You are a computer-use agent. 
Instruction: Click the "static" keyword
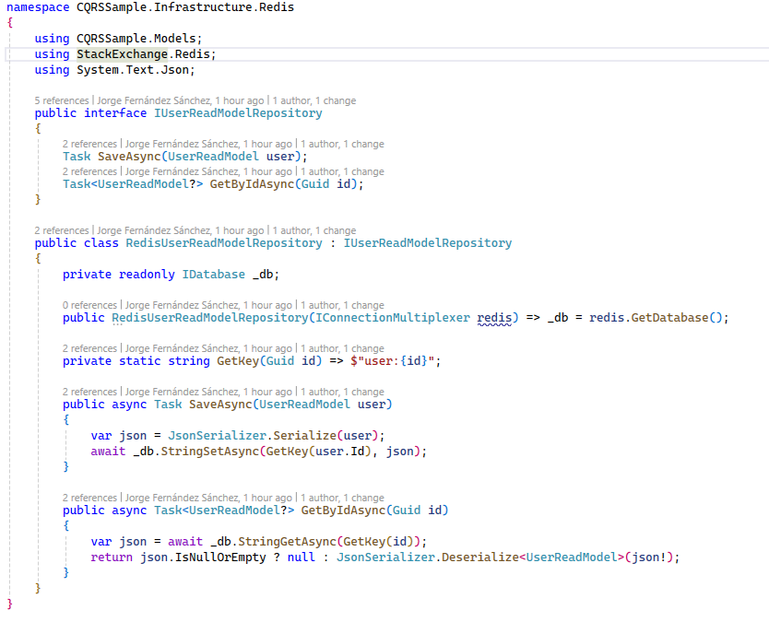pyautogui.click(x=140, y=361)
